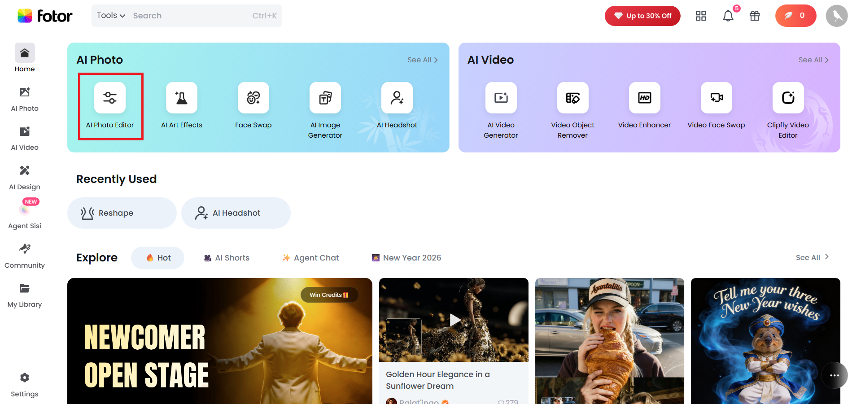Open the notifications bell
856x404 pixels.
tap(728, 16)
